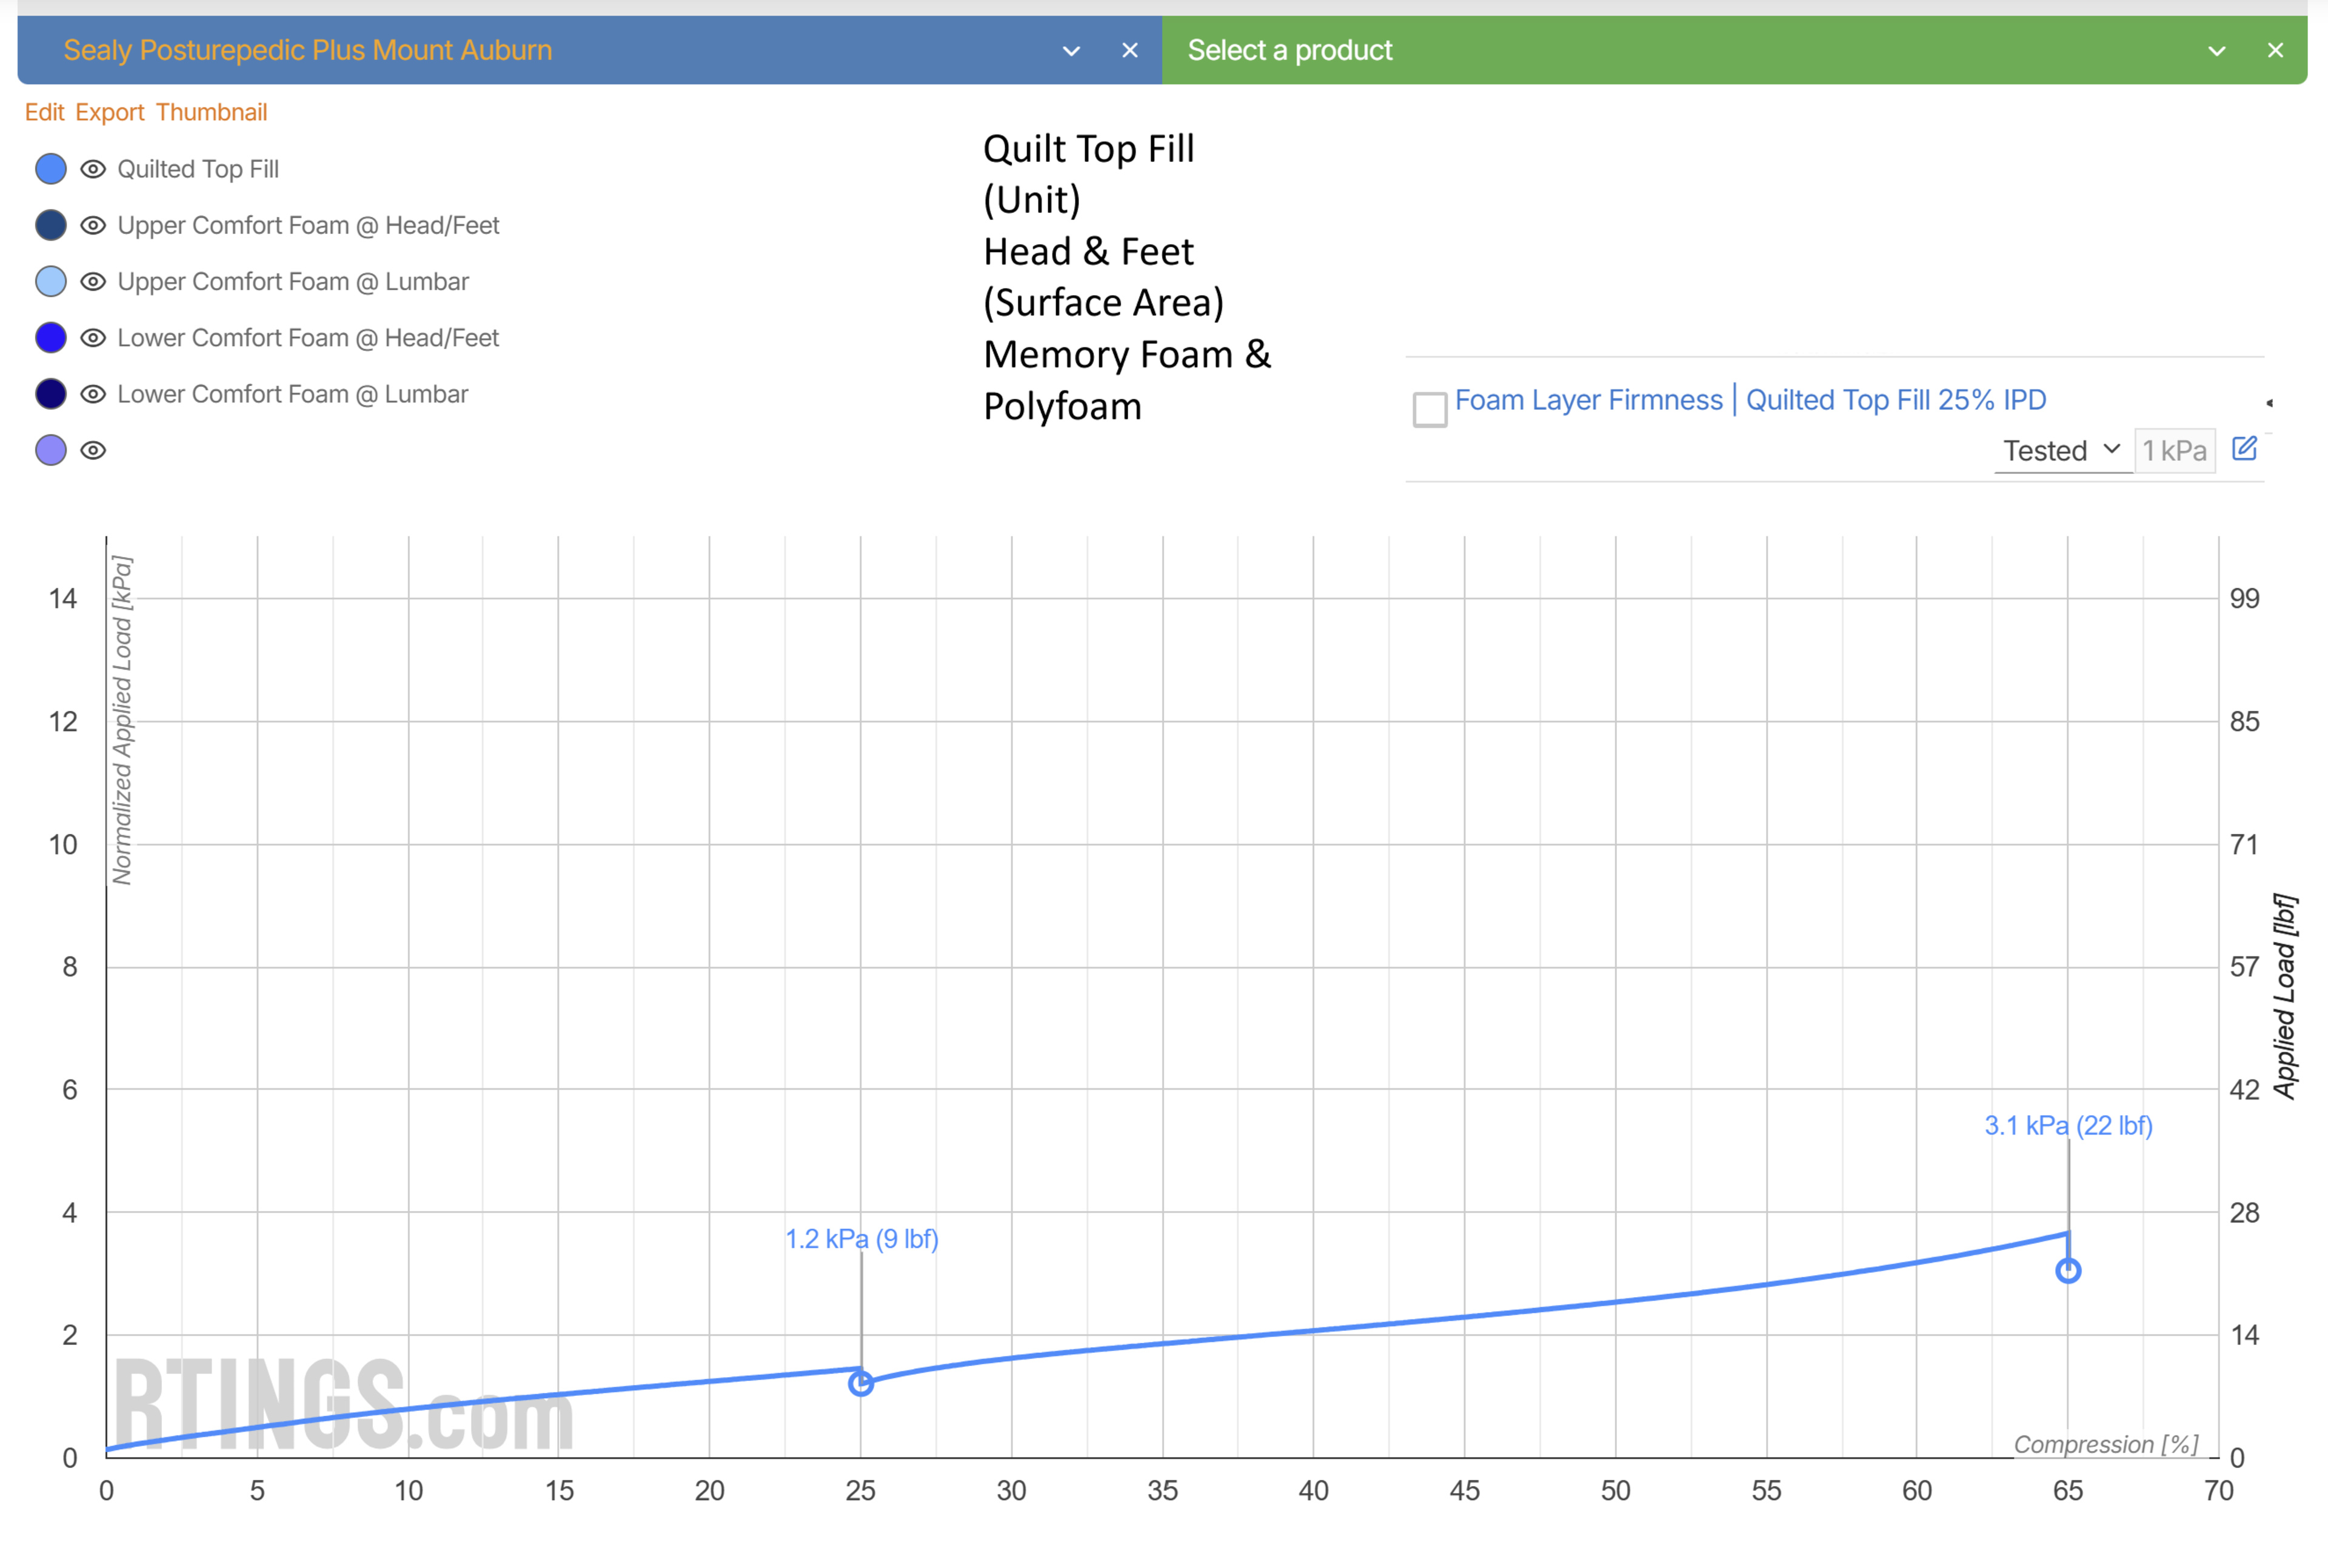Expand the Sealy Posturepedic product dropdown chevron
The height and width of the screenshot is (1568, 2328).
pyautogui.click(x=1071, y=51)
